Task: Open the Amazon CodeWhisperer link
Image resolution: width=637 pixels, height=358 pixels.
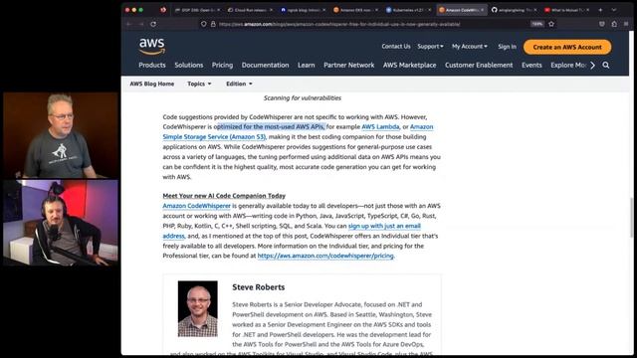Action: [x=197, y=206]
